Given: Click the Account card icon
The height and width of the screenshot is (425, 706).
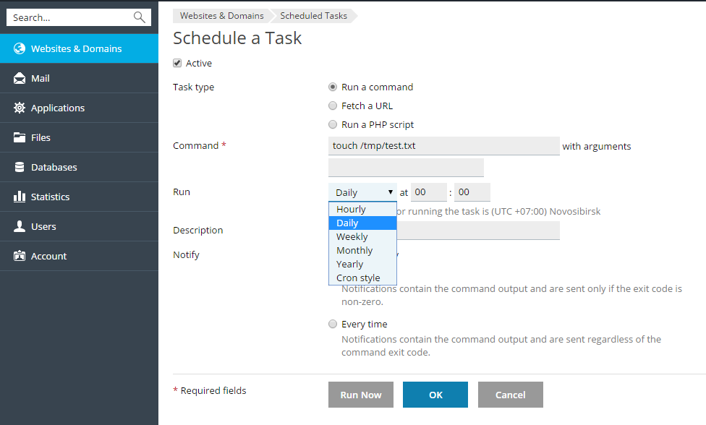Looking at the screenshot, I should pos(20,257).
